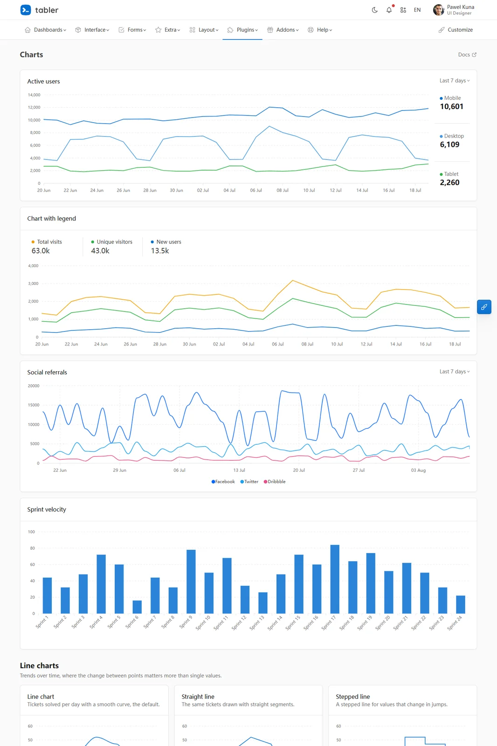Click the puzzle icon beside Plugins
The height and width of the screenshot is (746, 497).
(230, 30)
